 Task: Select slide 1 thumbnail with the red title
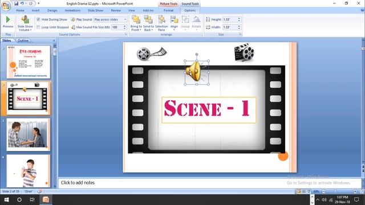click(29, 62)
